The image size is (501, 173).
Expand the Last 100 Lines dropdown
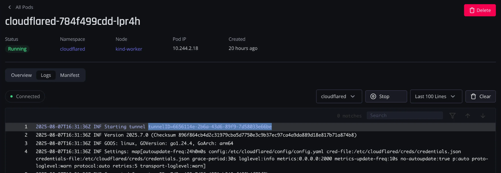point(436,96)
